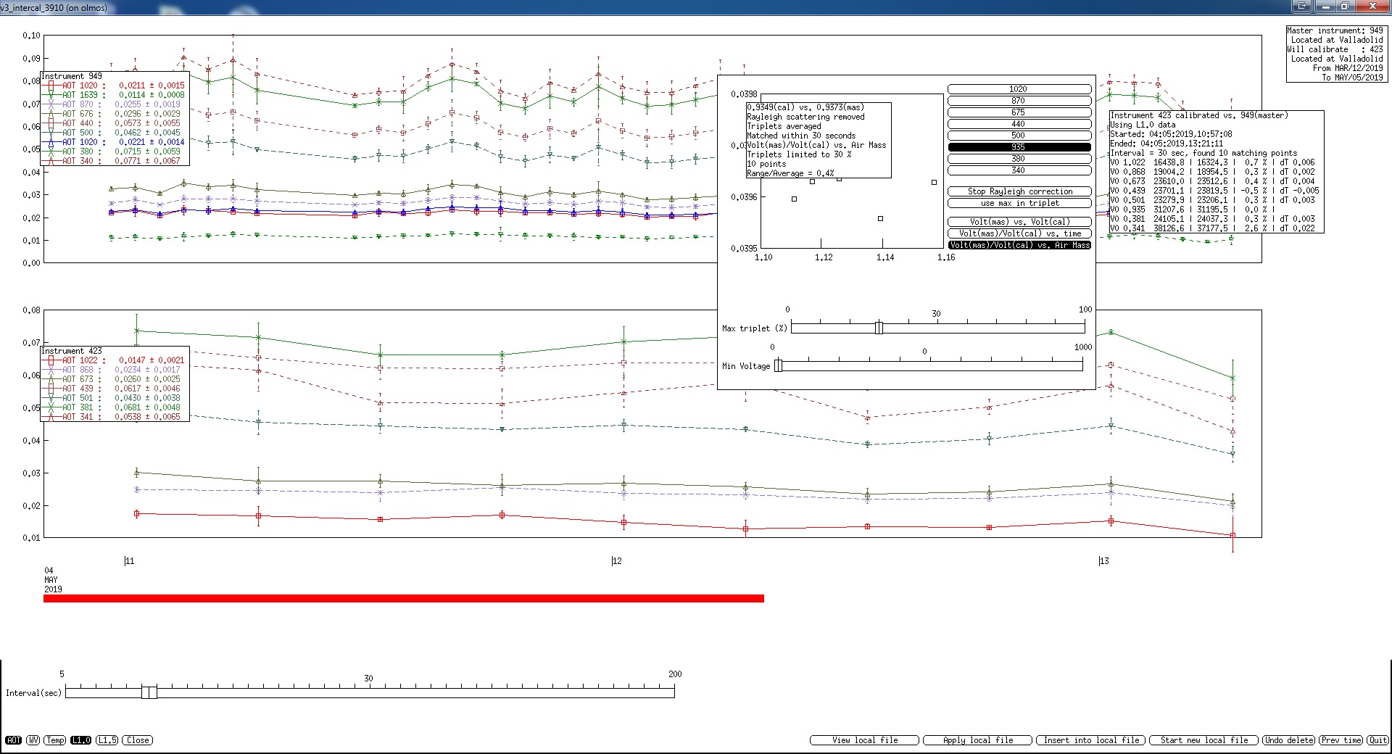The image size is (1392, 754).
Task: Click the Interval(sec) slider handle
Action: point(149,692)
